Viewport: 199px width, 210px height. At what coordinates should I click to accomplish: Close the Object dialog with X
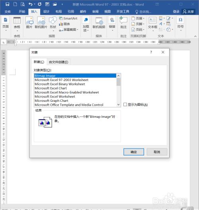point(163,52)
